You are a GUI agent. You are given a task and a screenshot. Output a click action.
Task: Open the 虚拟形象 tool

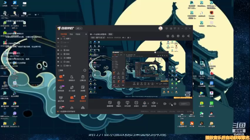click(x=61, y=99)
